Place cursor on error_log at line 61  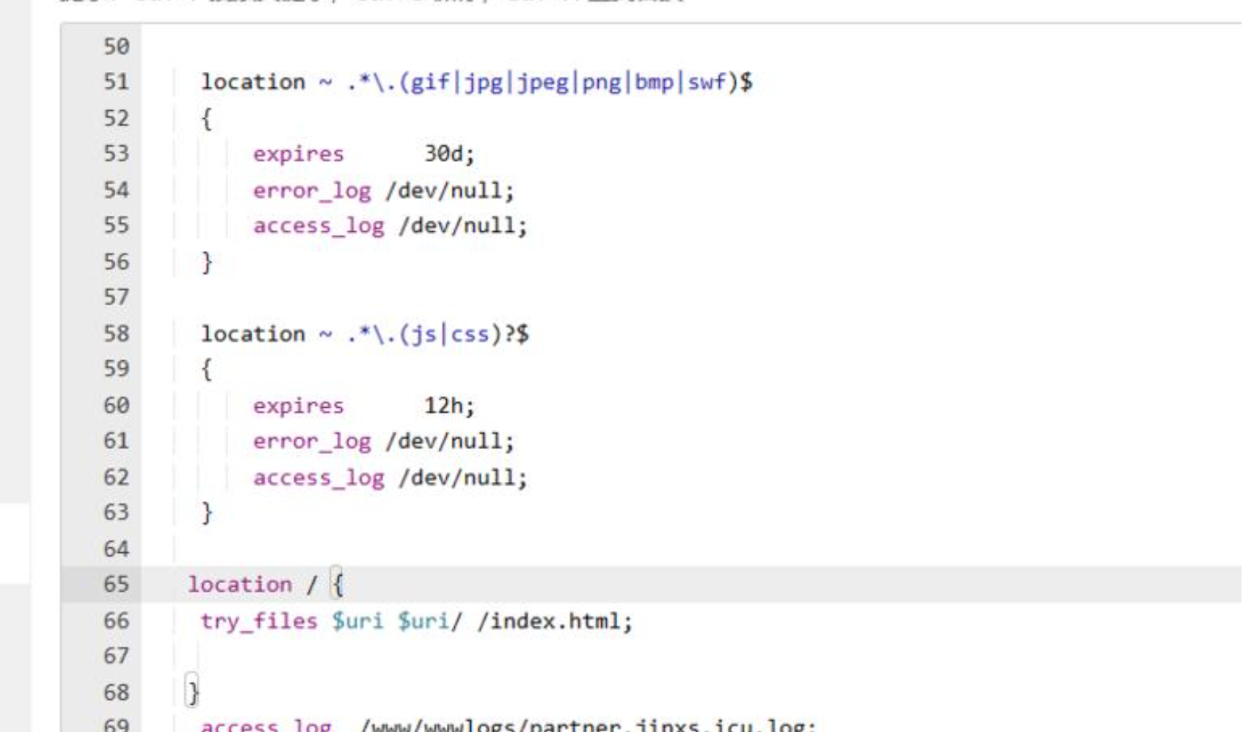[x=312, y=442]
